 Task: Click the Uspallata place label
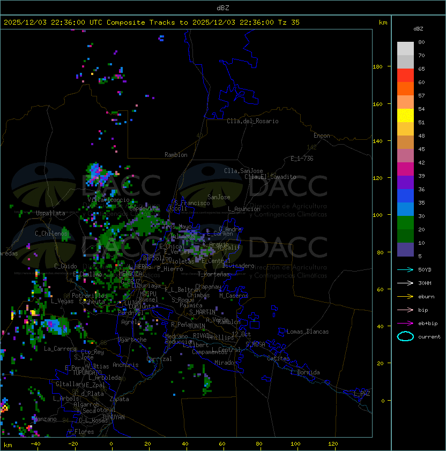click(x=50, y=213)
